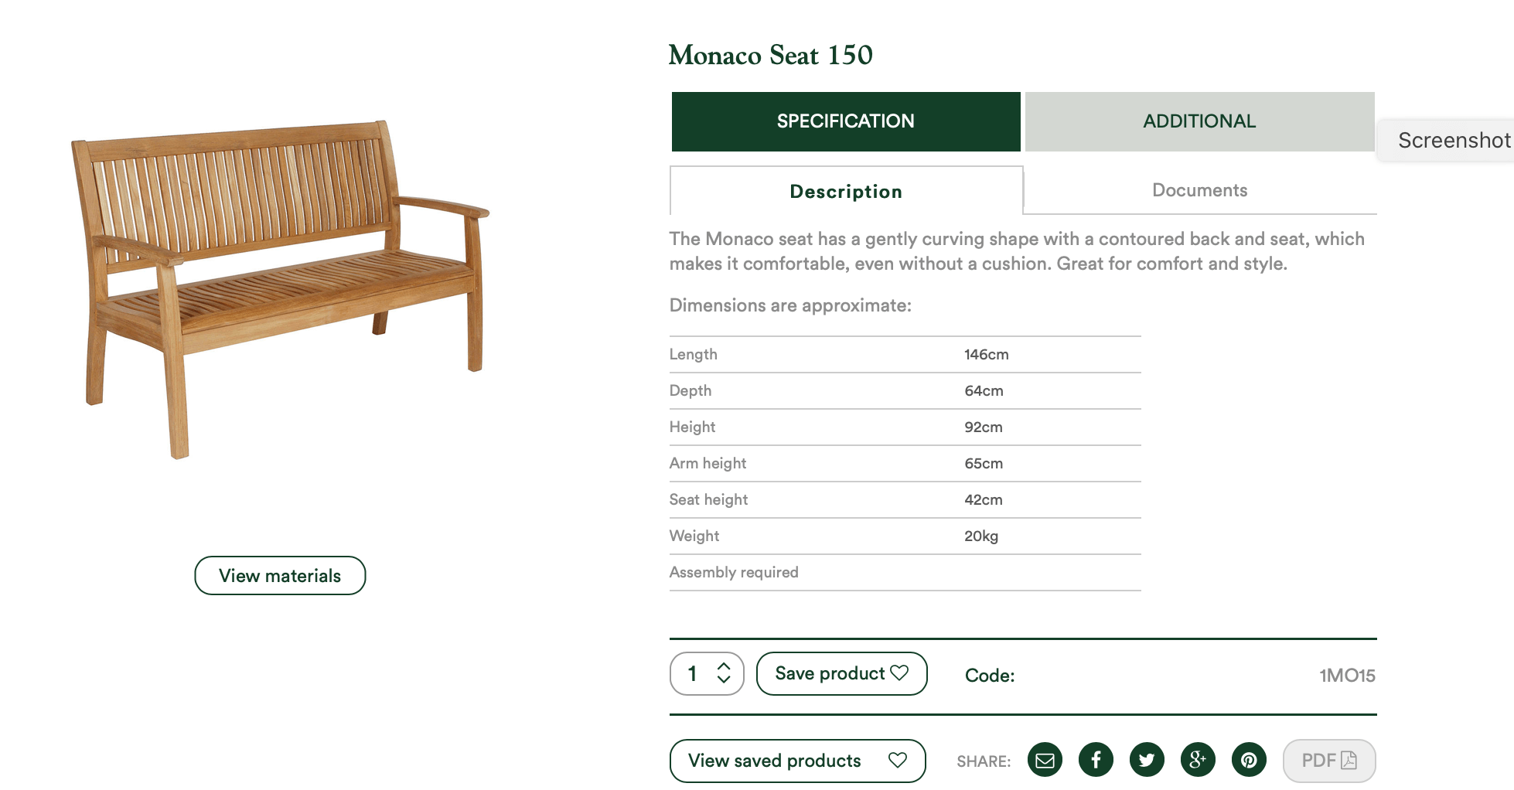
Task: Click heart icon in View saved products
Action: tap(898, 761)
